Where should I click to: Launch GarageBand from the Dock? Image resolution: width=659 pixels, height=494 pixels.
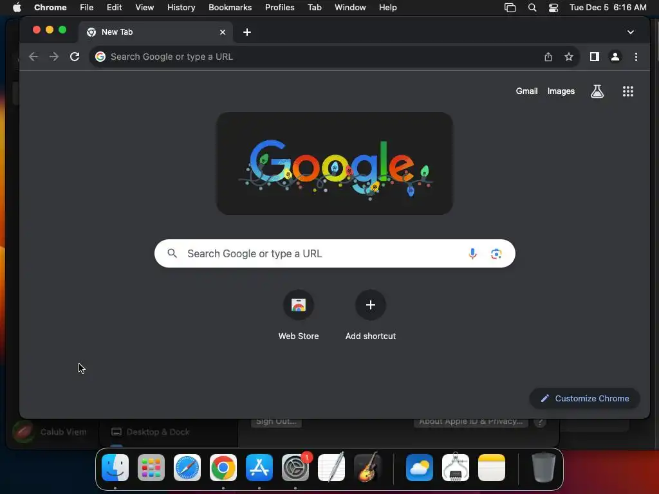coord(367,468)
